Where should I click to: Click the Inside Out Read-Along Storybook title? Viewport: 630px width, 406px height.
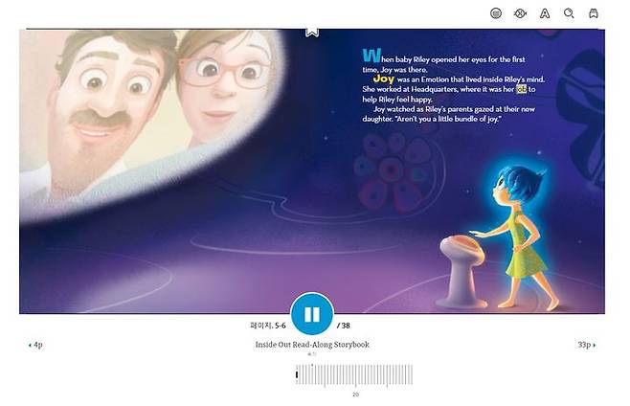pos(312,345)
